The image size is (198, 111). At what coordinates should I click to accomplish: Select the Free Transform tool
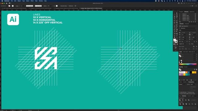tap(177, 26)
